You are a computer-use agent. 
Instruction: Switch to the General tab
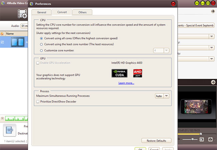click(x=42, y=12)
